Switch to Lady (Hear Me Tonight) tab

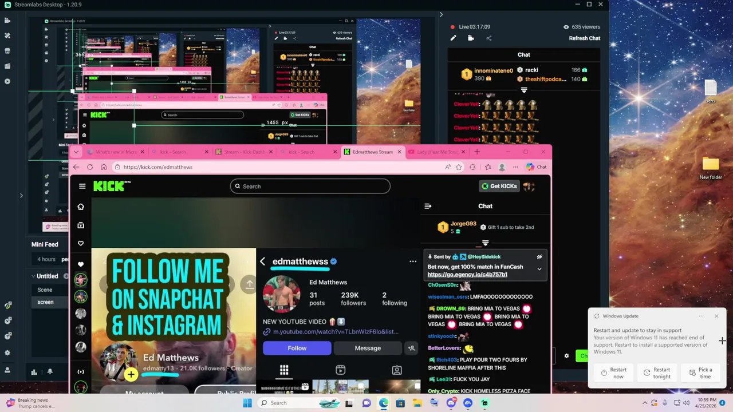(436, 152)
